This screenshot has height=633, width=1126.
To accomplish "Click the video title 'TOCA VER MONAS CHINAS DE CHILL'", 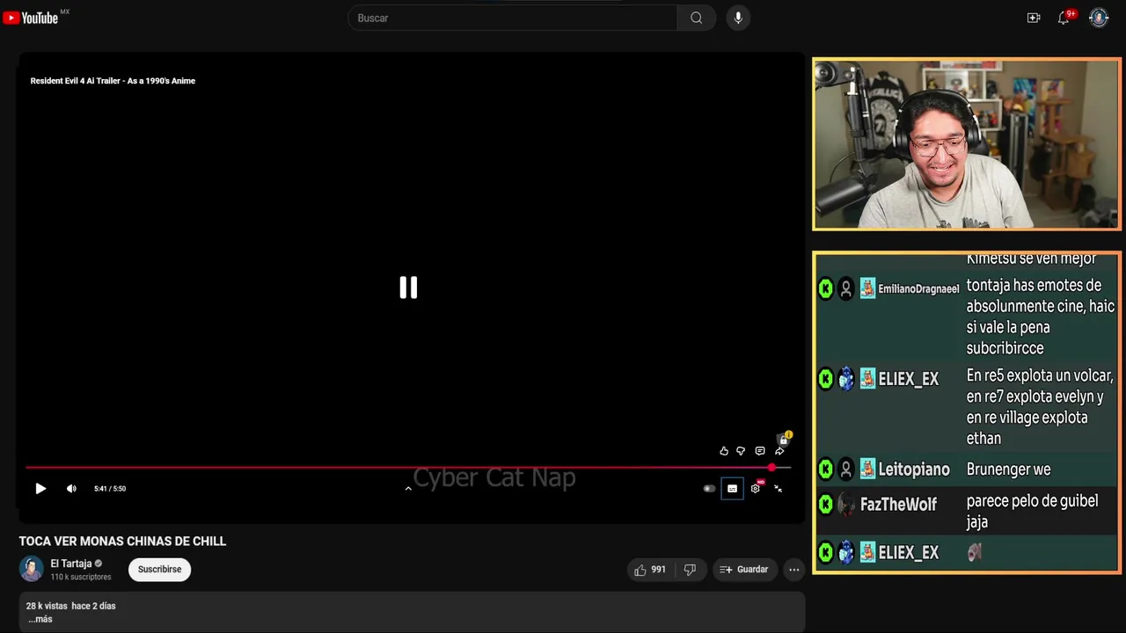I will pos(122,542).
